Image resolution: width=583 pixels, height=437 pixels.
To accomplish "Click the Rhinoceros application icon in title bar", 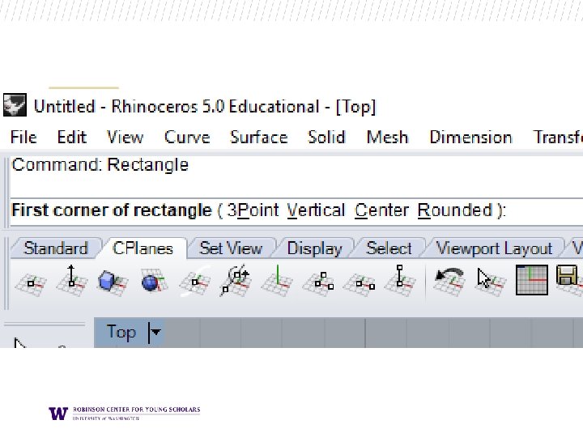I will (x=15, y=105).
